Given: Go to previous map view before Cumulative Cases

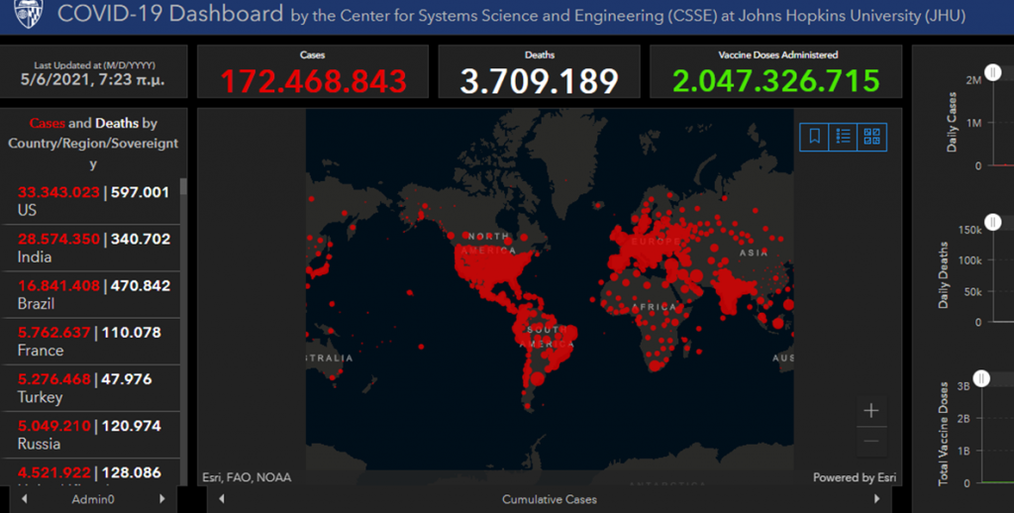Looking at the screenshot, I should 220,499.
